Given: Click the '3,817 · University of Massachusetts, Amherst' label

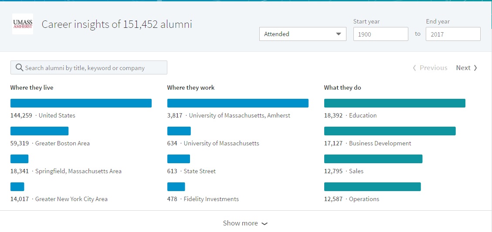Looking at the screenshot, I should (229, 115).
